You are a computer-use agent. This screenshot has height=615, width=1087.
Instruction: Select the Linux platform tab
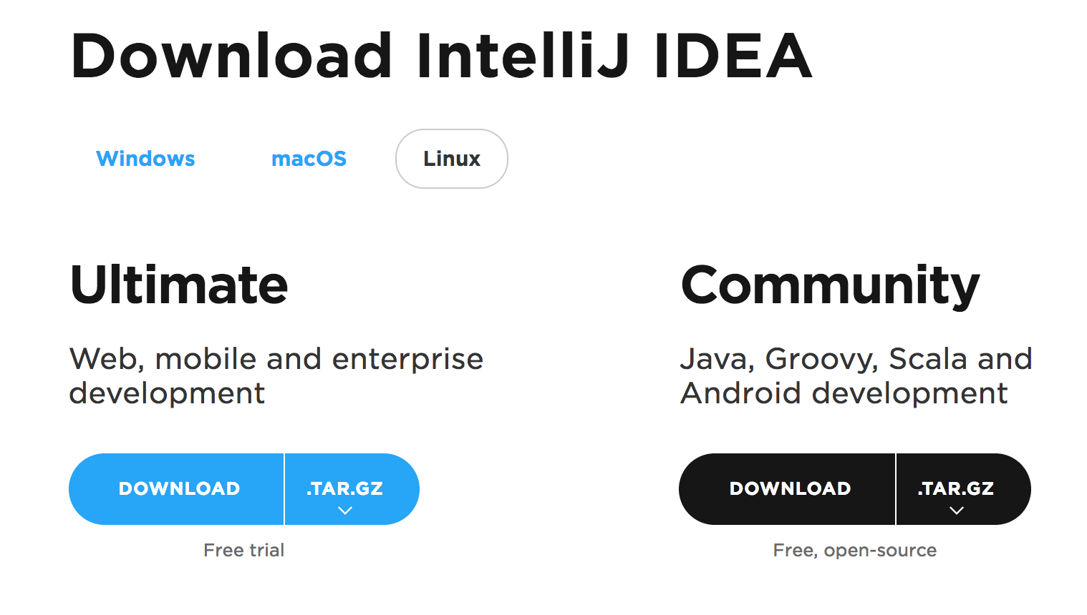(451, 159)
